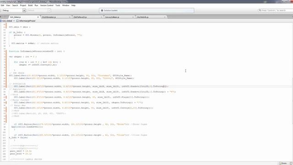This screenshot has height=165, width=293.
Task: Open the Window menu
Action: click(x=65, y=5)
